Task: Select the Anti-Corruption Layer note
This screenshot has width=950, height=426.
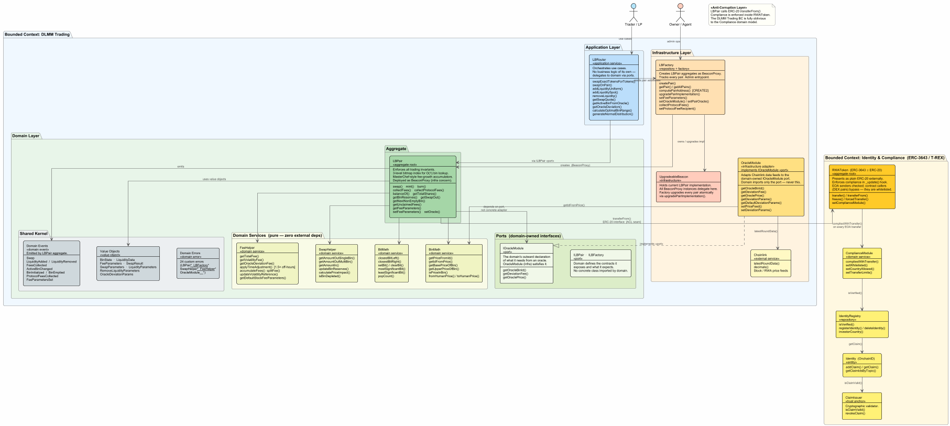Action: [x=741, y=15]
